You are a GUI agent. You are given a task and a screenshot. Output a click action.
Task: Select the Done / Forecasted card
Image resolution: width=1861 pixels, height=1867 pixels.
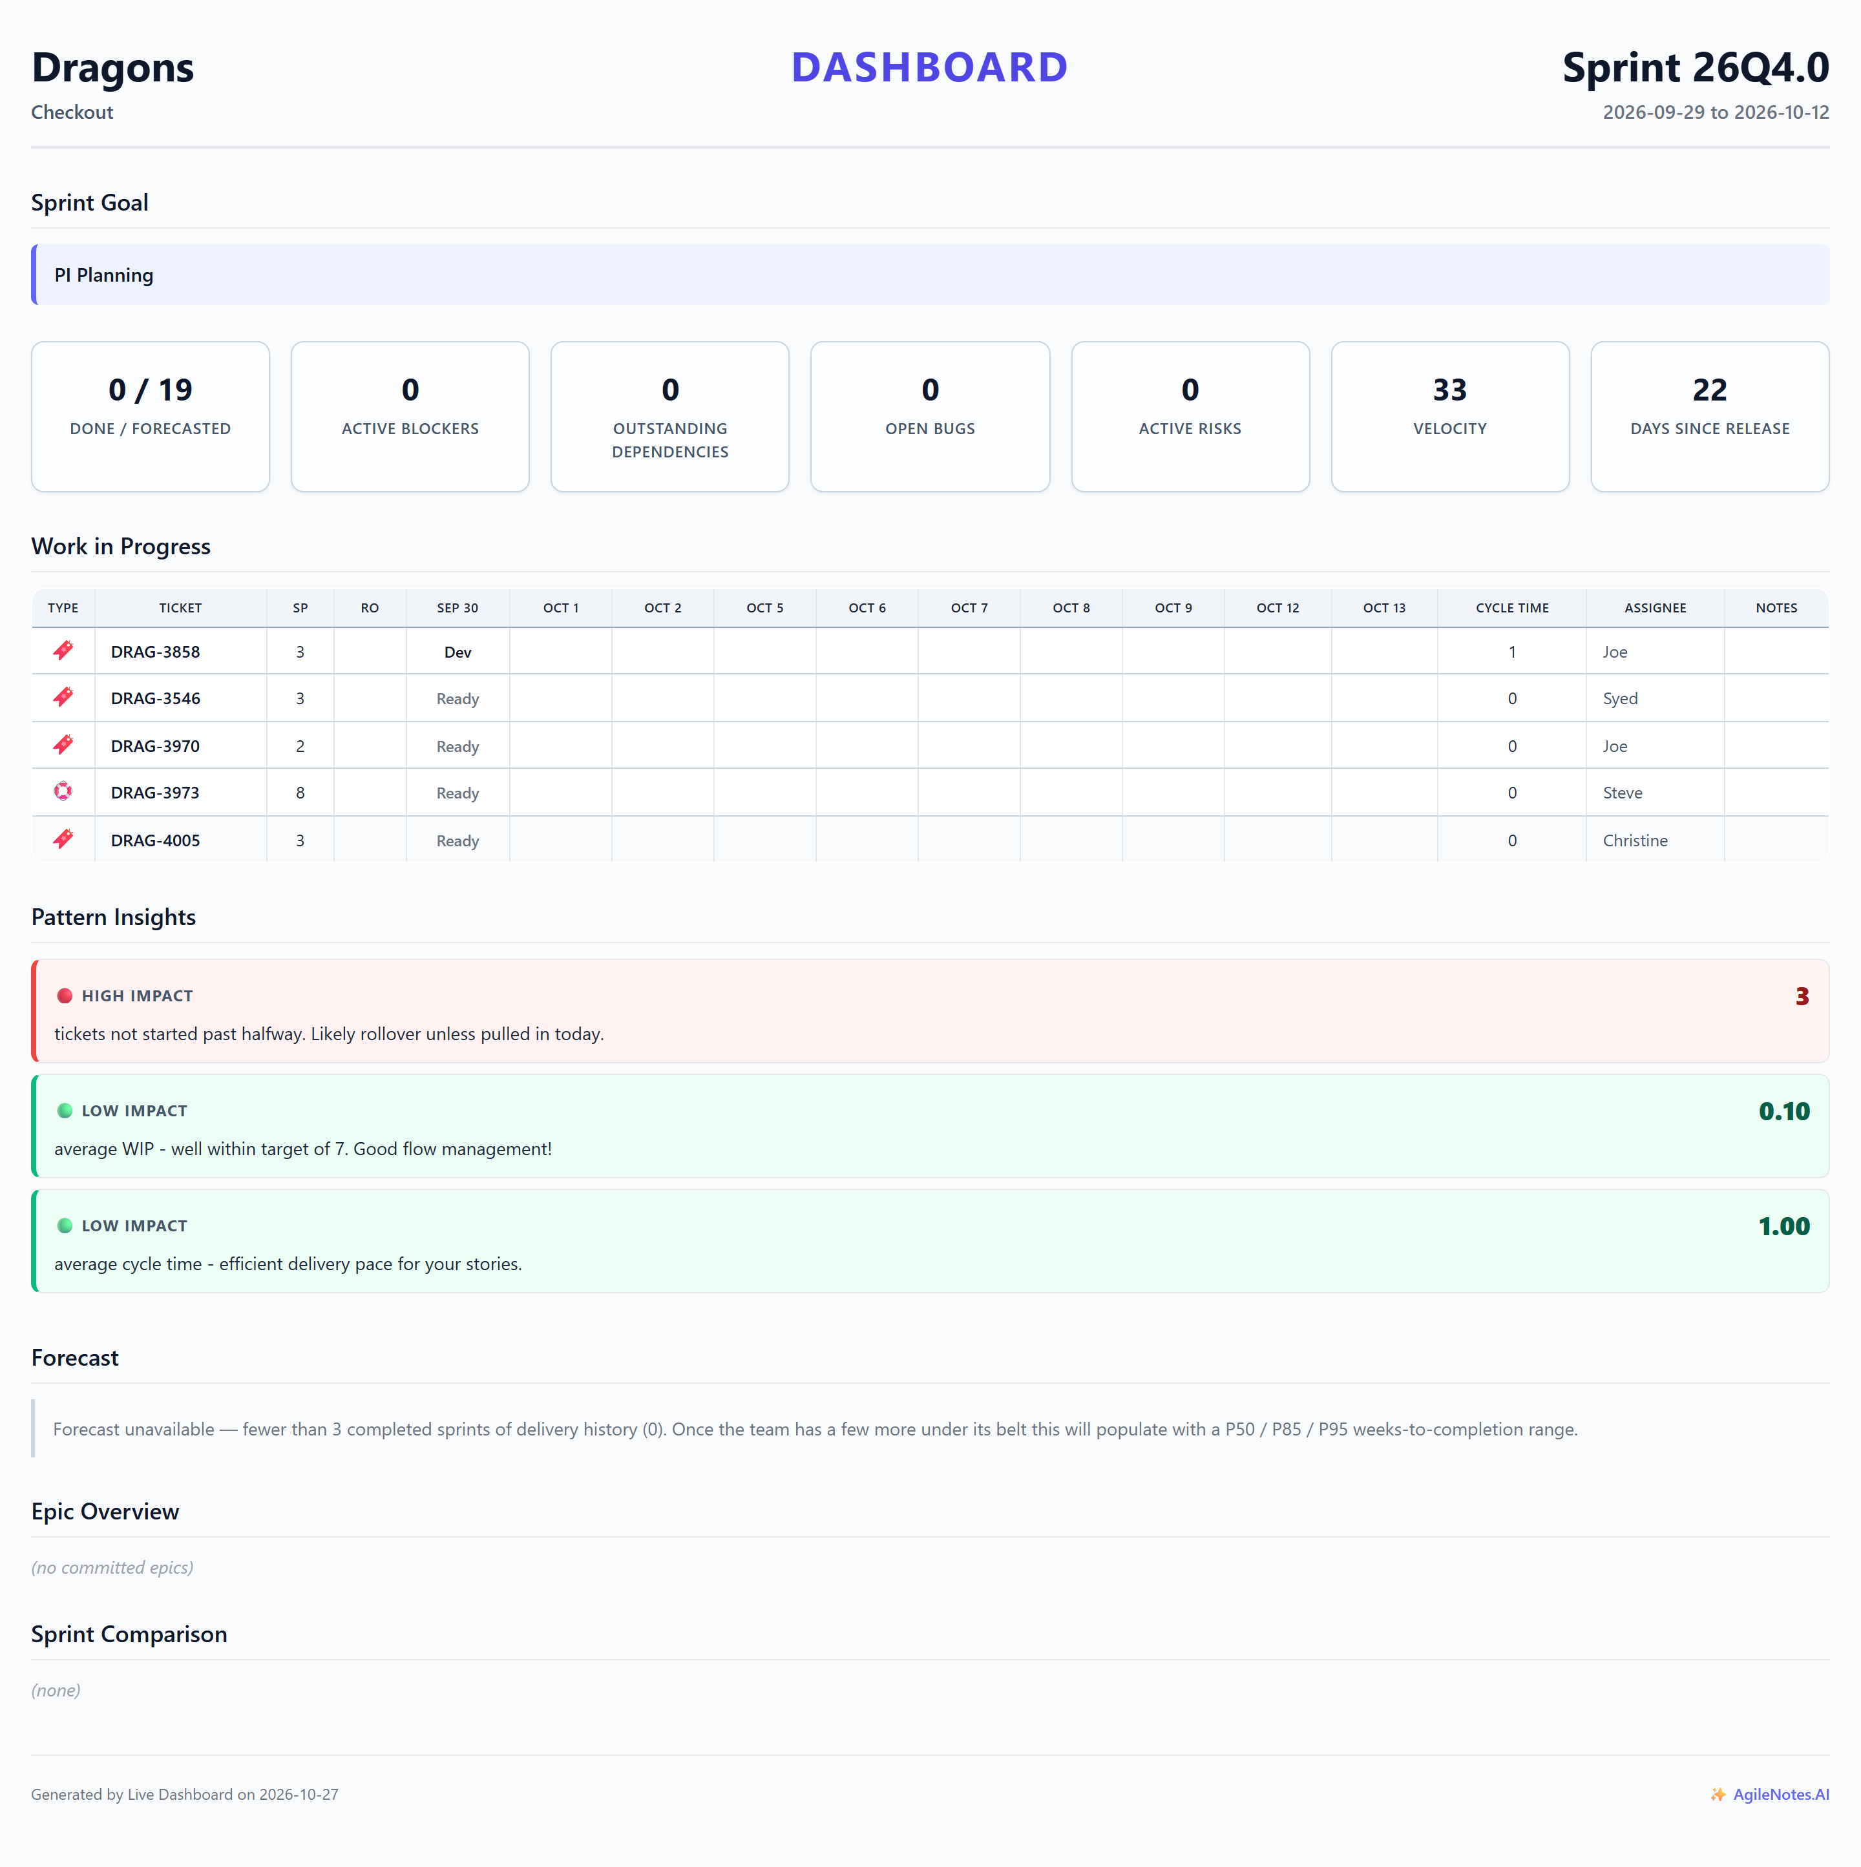(151, 417)
